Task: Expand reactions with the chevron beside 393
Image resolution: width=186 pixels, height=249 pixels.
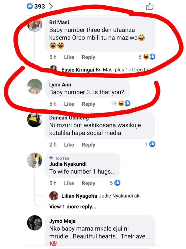Action: pos(51,6)
